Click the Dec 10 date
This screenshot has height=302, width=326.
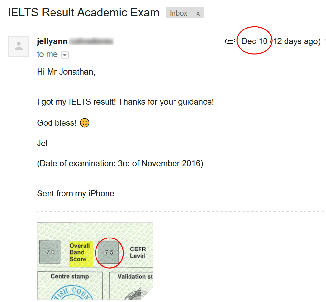tap(254, 41)
